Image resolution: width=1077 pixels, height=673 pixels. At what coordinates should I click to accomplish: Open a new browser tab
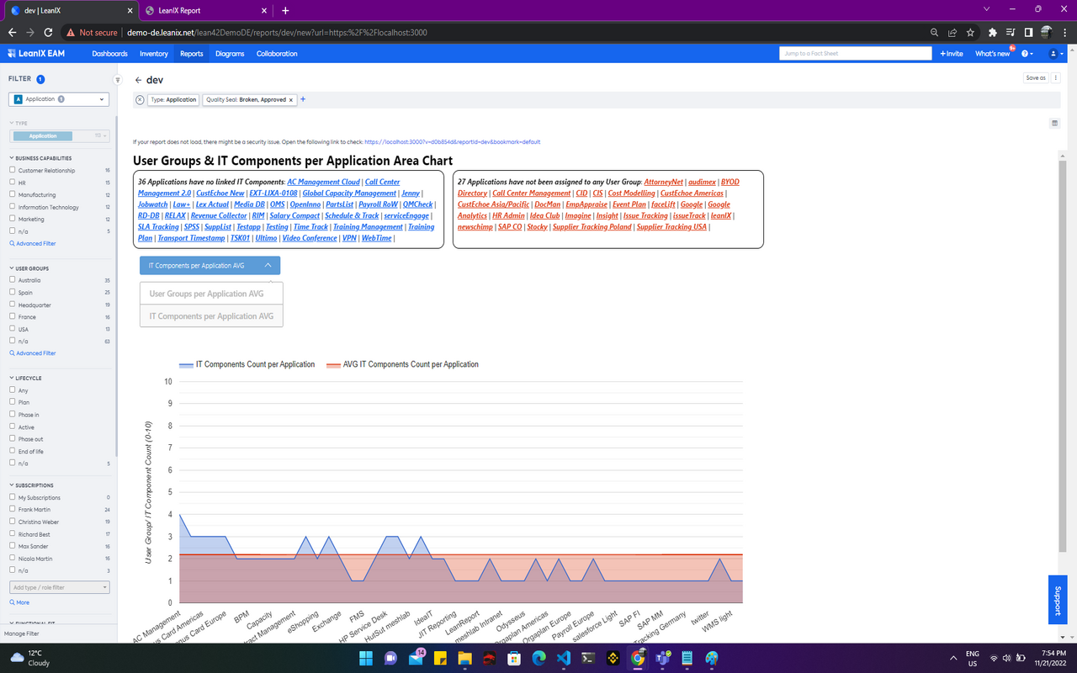coord(285,10)
